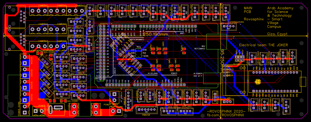Select the 12VCH1 terminal label
The width and height of the screenshot is (311, 122).
[x=31, y=97]
